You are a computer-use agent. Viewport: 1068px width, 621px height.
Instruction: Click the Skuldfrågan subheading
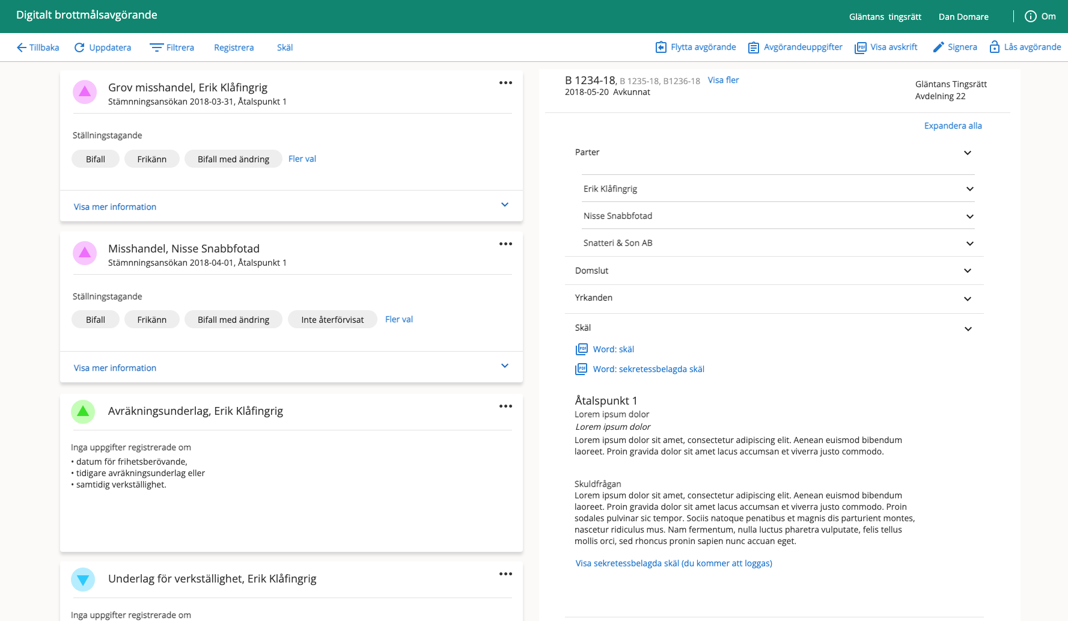pyautogui.click(x=598, y=484)
